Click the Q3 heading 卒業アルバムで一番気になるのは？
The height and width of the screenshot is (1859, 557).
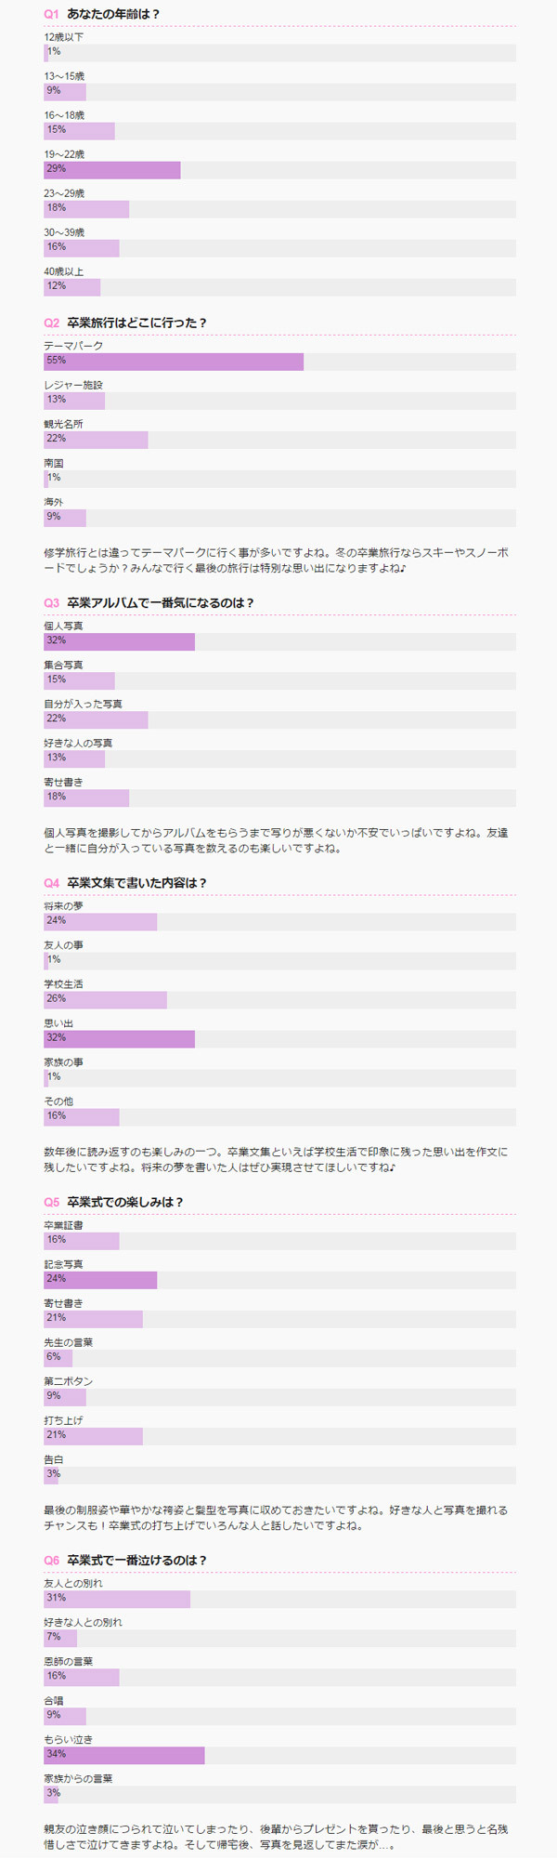point(160,603)
